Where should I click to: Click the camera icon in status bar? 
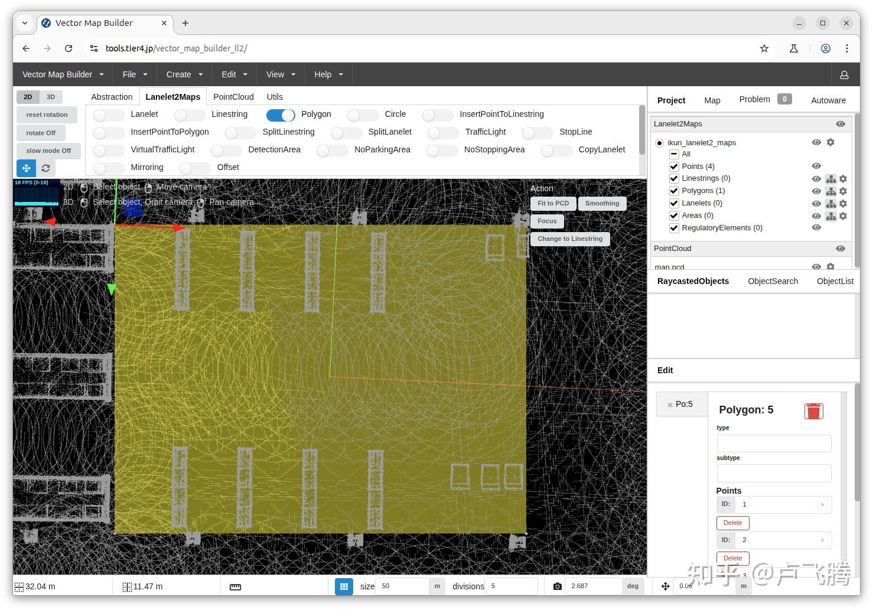(x=557, y=586)
